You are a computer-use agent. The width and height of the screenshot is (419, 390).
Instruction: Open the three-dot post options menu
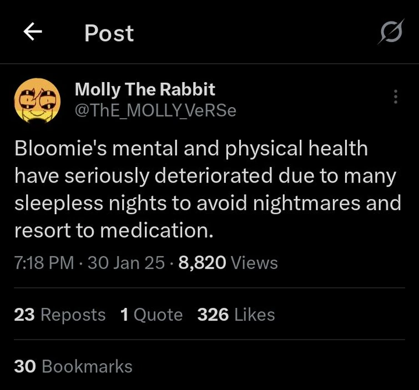click(x=395, y=97)
